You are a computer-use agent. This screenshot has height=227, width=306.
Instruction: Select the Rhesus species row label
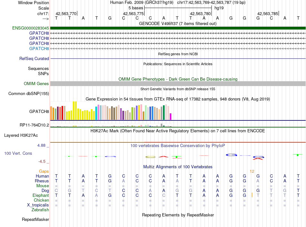coord(42,181)
